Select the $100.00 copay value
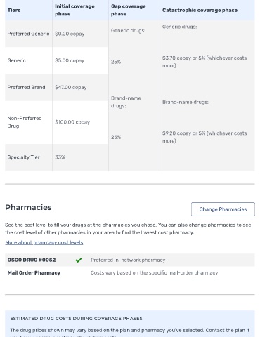 [x=72, y=122]
